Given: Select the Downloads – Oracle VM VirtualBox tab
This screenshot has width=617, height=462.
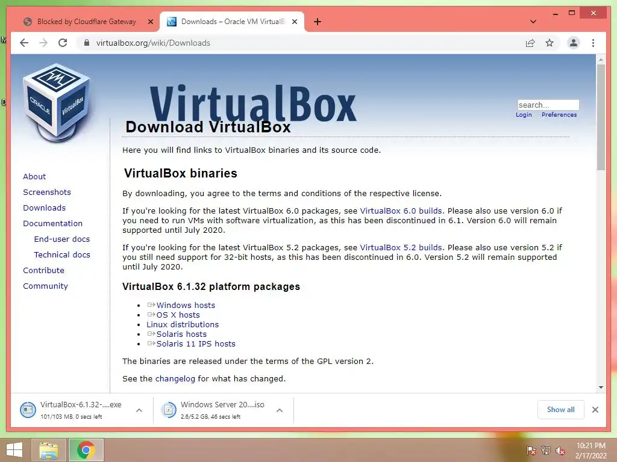Looking at the screenshot, I should (232, 22).
